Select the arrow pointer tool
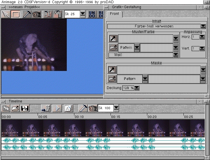Viewport: 210px width, 160px height. [6, 14]
